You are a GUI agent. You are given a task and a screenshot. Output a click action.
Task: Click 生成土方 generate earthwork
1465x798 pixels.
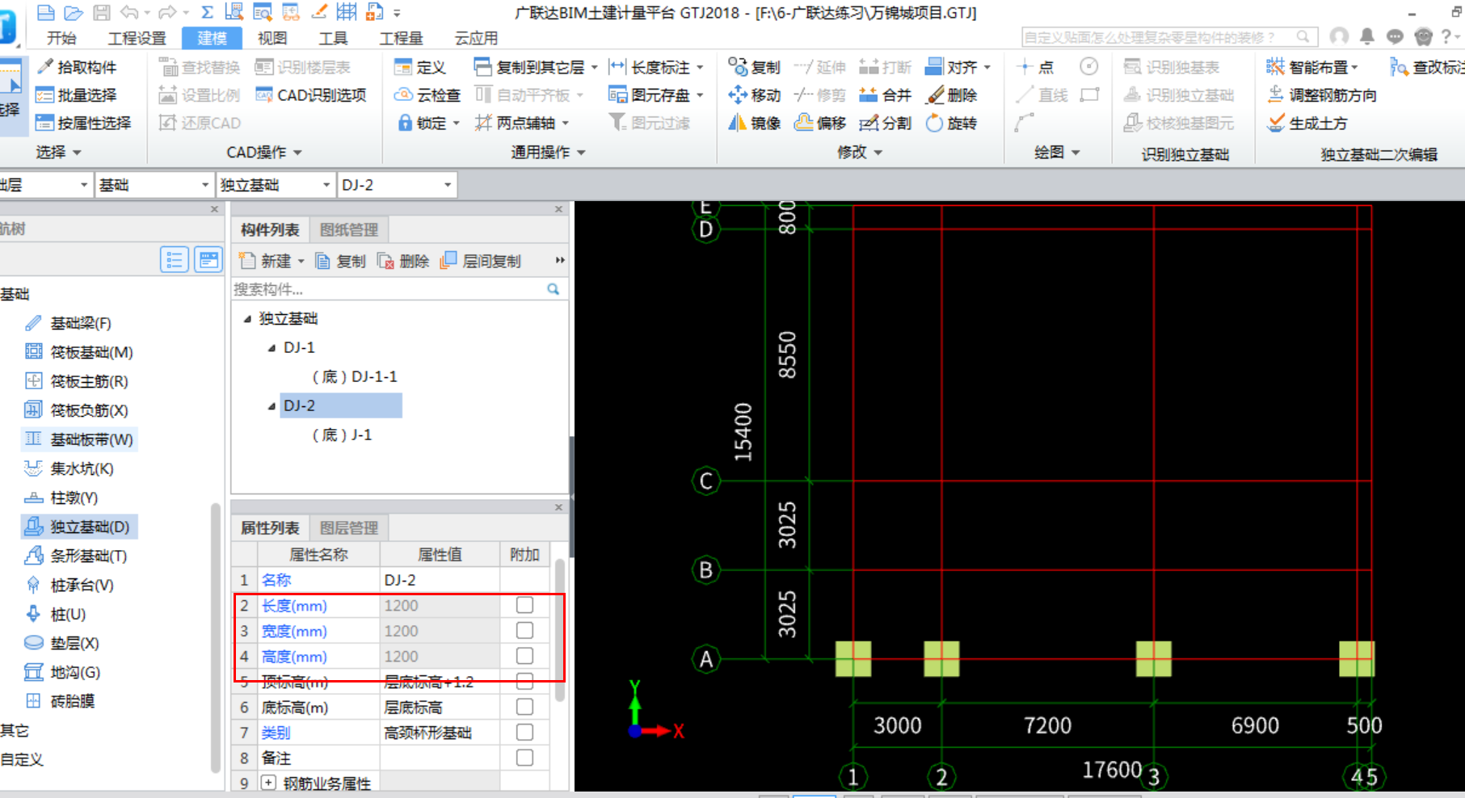pyautogui.click(x=1307, y=123)
